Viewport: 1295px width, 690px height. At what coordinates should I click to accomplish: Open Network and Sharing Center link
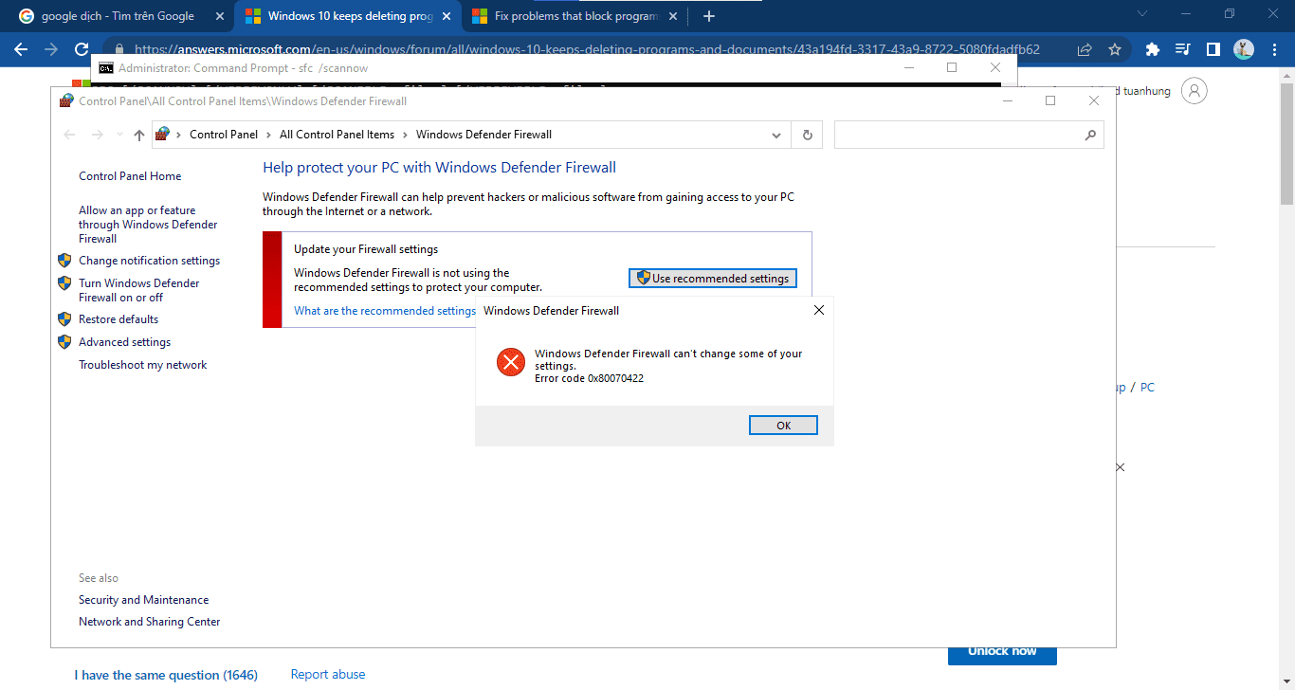(x=149, y=622)
